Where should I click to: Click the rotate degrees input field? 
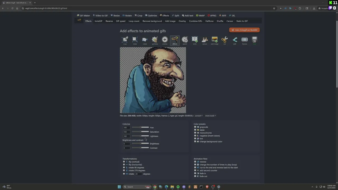tap(138, 174)
